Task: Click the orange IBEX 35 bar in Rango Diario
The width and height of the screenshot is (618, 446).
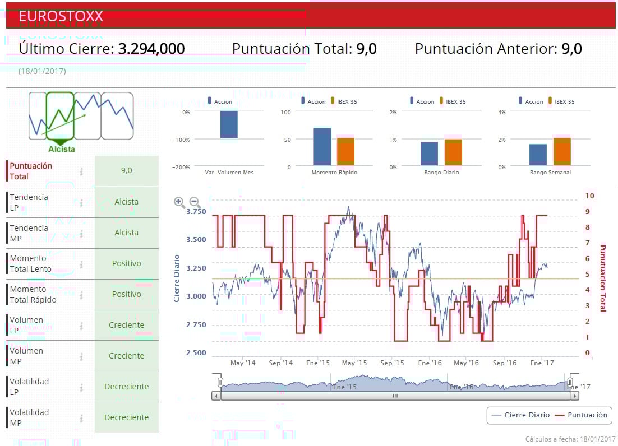Action: [x=453, y=152]
